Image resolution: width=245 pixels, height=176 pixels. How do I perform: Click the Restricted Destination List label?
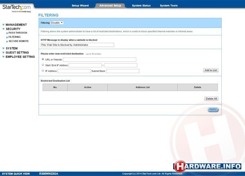55,81
